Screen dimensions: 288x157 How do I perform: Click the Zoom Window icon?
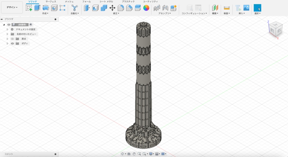click(144, 154)
